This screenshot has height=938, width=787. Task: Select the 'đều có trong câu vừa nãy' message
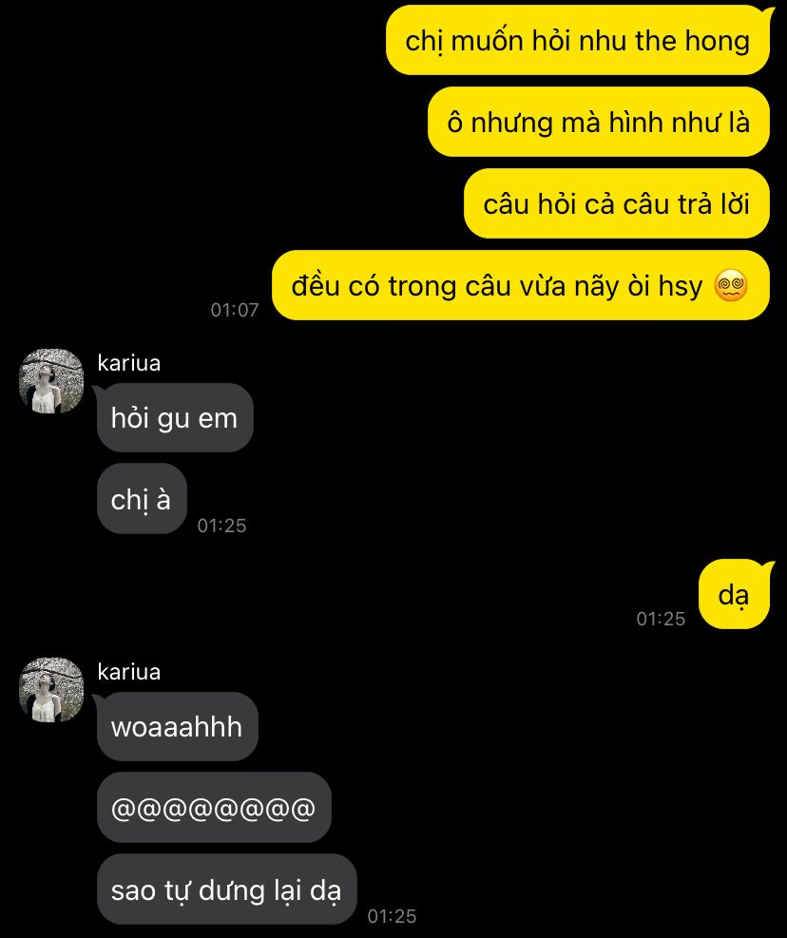(521, 285)
